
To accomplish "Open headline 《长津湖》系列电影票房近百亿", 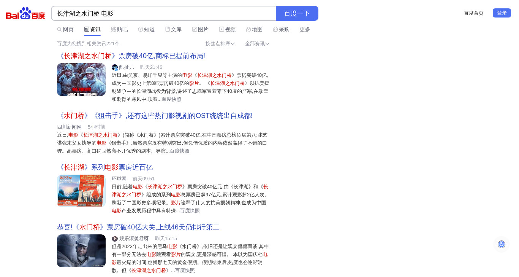I will pyautogui.click(x=105, y=167).
